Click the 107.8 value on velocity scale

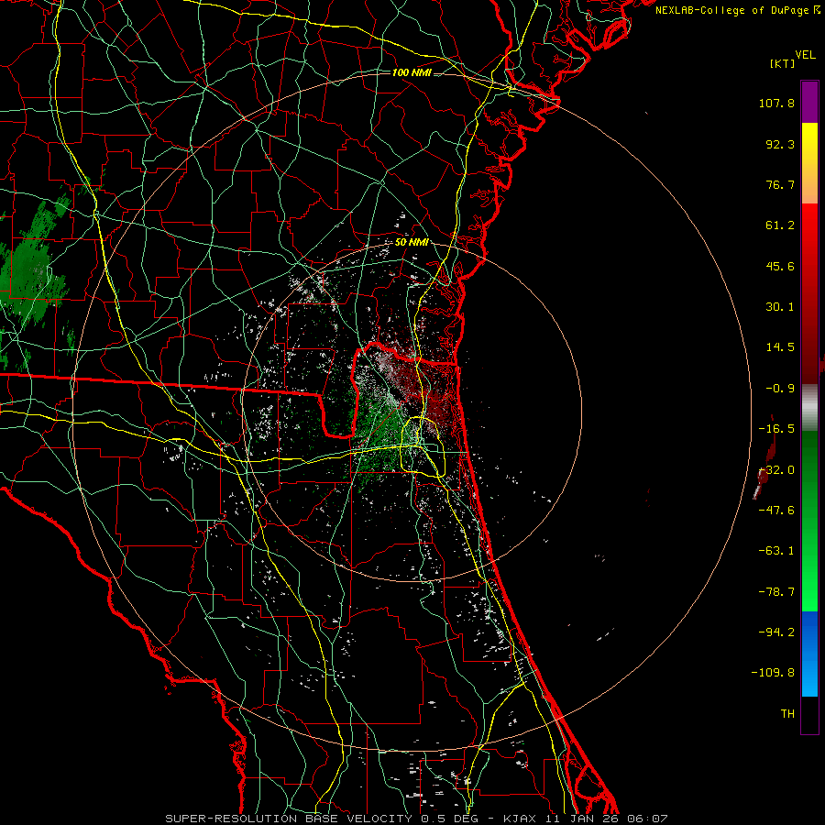[x=776, y=103]
